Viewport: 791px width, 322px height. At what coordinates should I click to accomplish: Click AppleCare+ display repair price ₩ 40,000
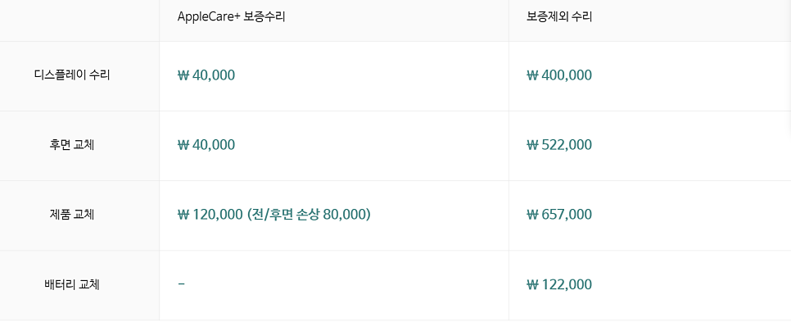[x=206, y=75]
